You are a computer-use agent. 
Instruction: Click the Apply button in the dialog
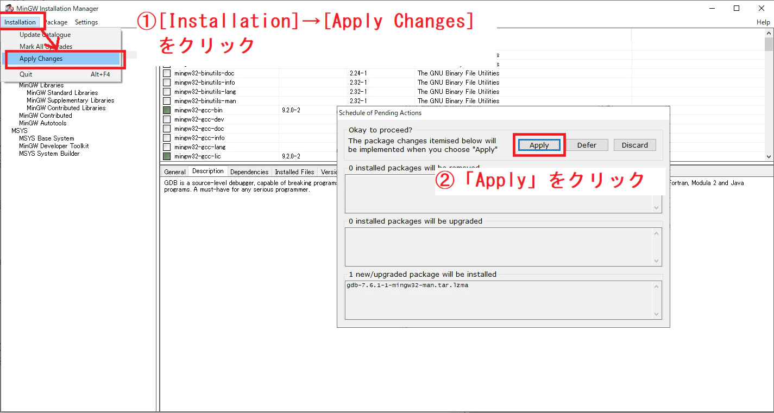point(539,145)
